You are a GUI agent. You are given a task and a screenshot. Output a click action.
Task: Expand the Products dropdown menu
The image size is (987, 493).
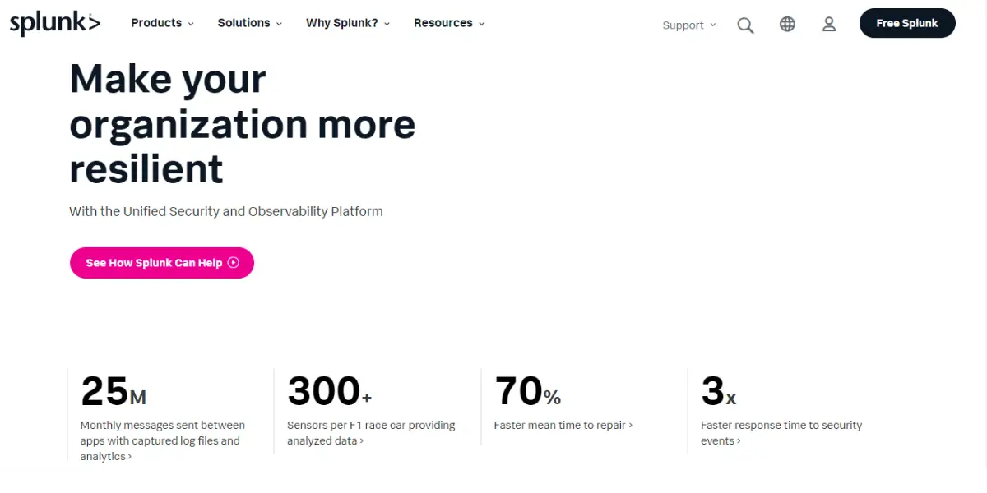coord(163,23)
